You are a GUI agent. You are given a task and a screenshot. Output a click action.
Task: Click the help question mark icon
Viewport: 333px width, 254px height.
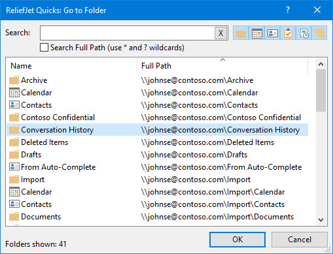point(288,10)
